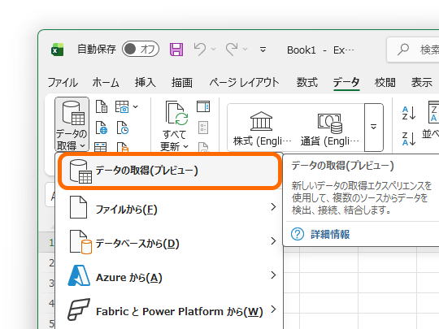The height and width of the screenshot is (329, 439).
Task: Switch to the 表示 tab
Action: 421,83
